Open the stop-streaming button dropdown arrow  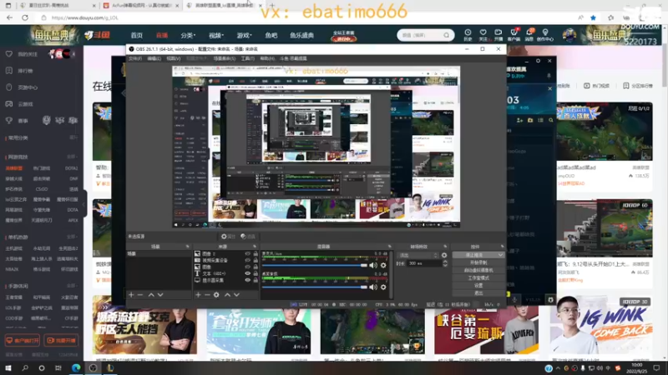(500, 255)
